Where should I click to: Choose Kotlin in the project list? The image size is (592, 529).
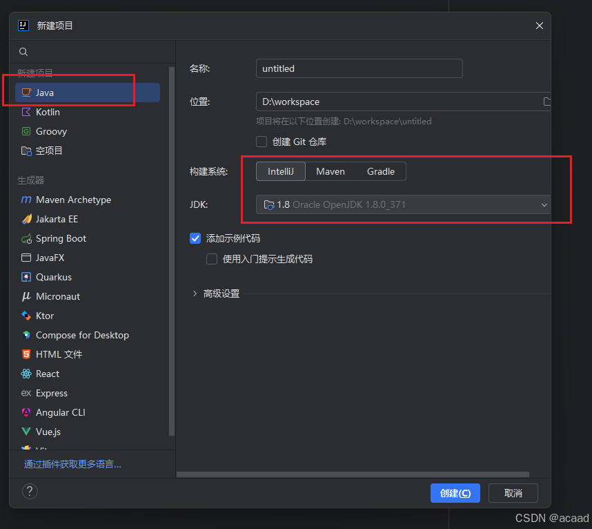88,112
